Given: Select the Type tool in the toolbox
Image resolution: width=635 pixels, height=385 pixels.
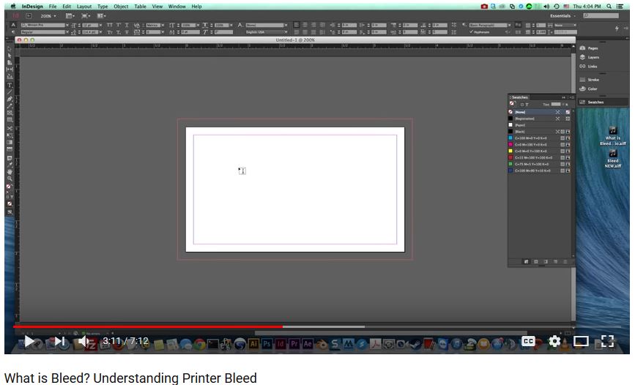Looking at the screenshot, I should pos(10,86).
